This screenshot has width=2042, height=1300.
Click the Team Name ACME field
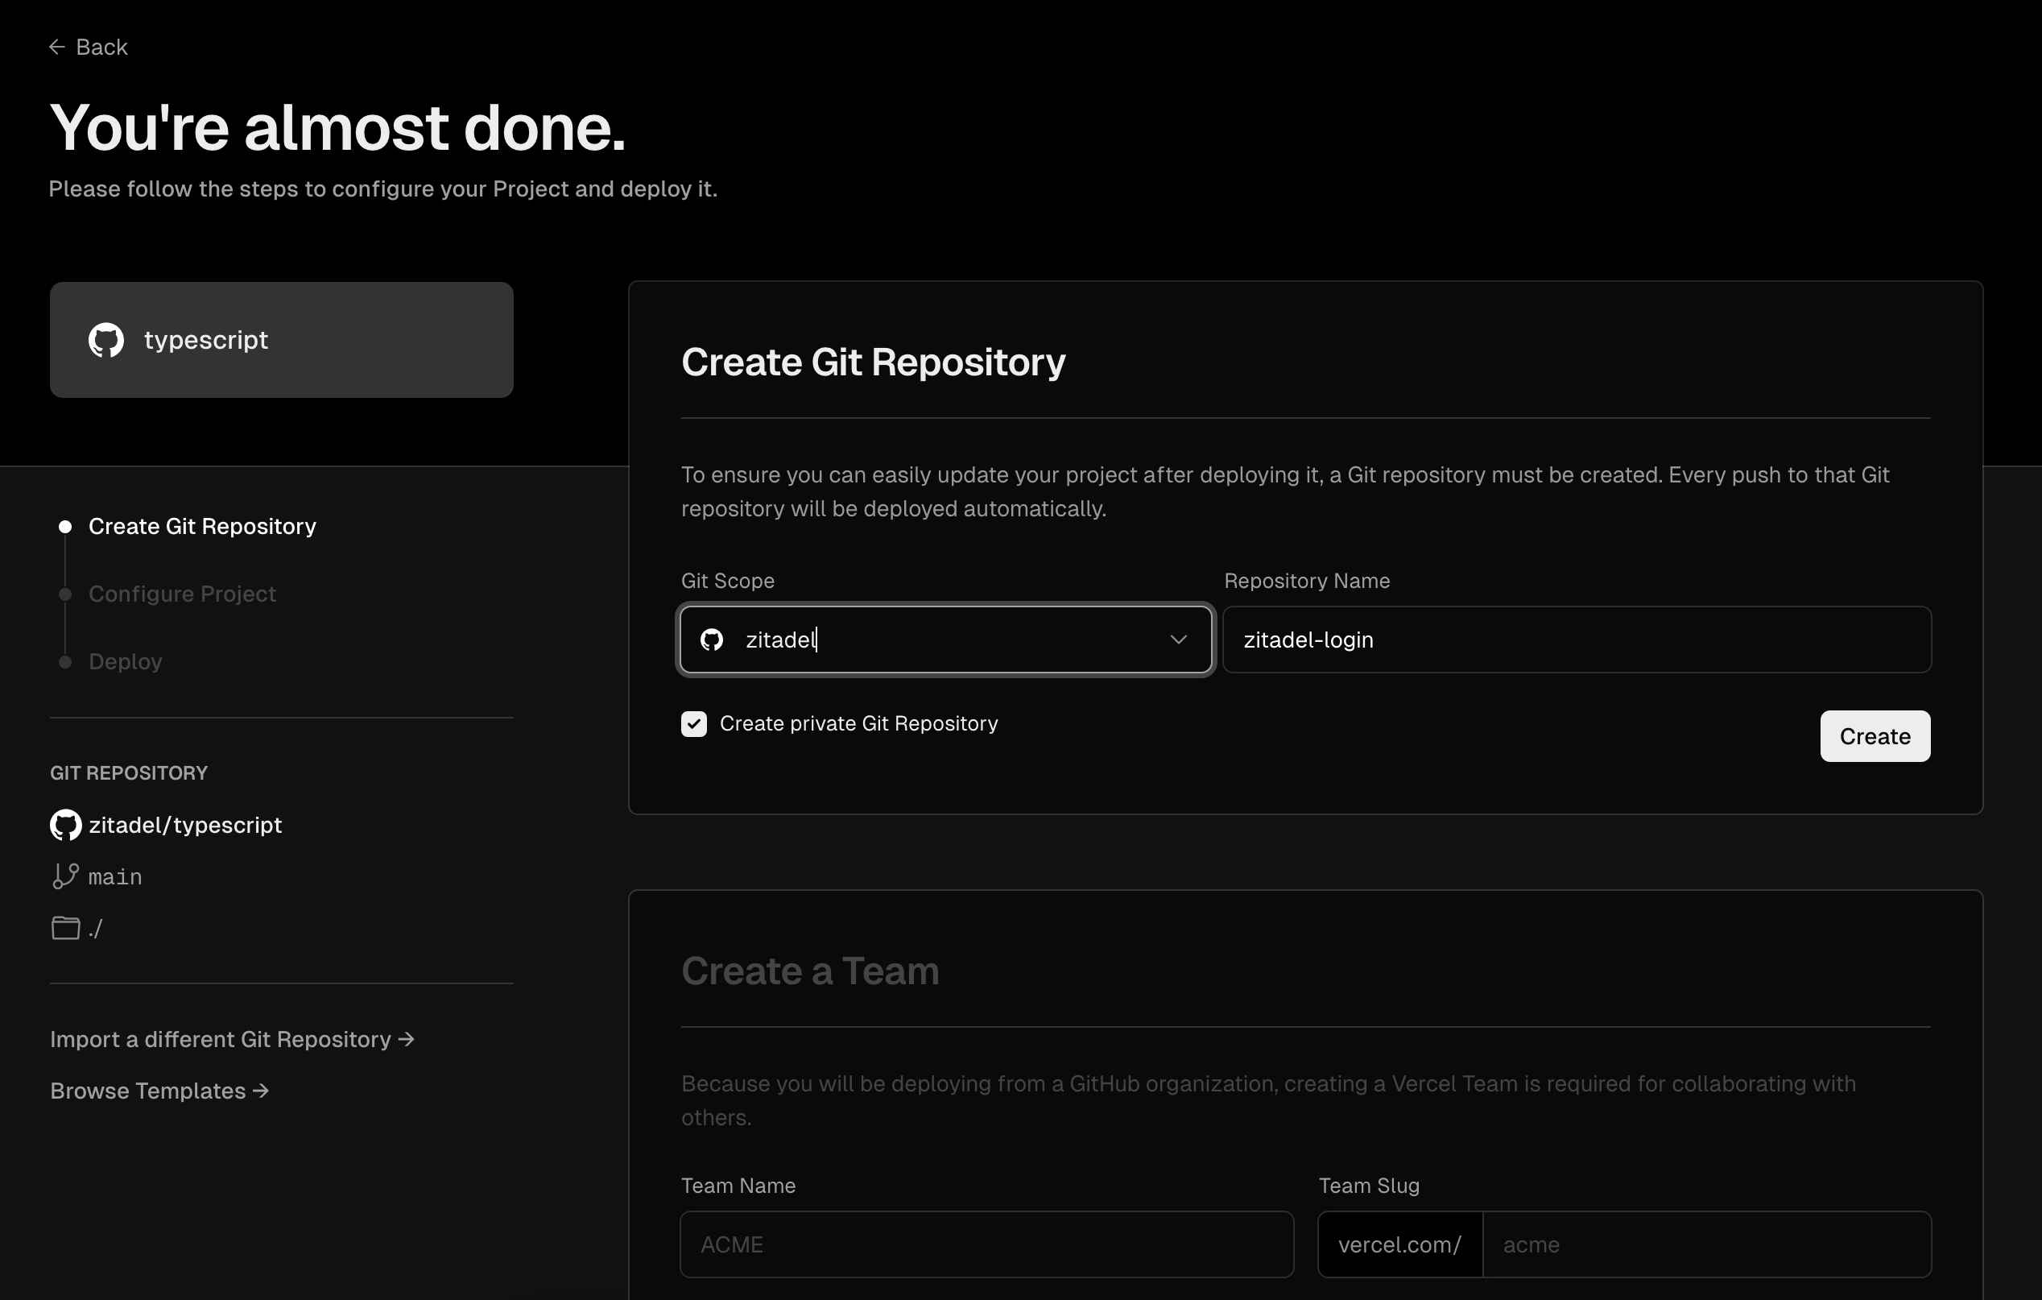point(986,1244)
